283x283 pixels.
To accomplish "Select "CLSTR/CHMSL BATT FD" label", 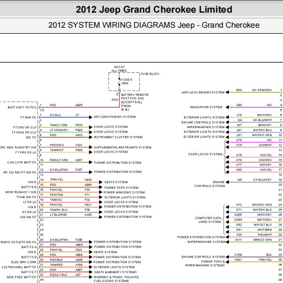I will tap(19, 267).
